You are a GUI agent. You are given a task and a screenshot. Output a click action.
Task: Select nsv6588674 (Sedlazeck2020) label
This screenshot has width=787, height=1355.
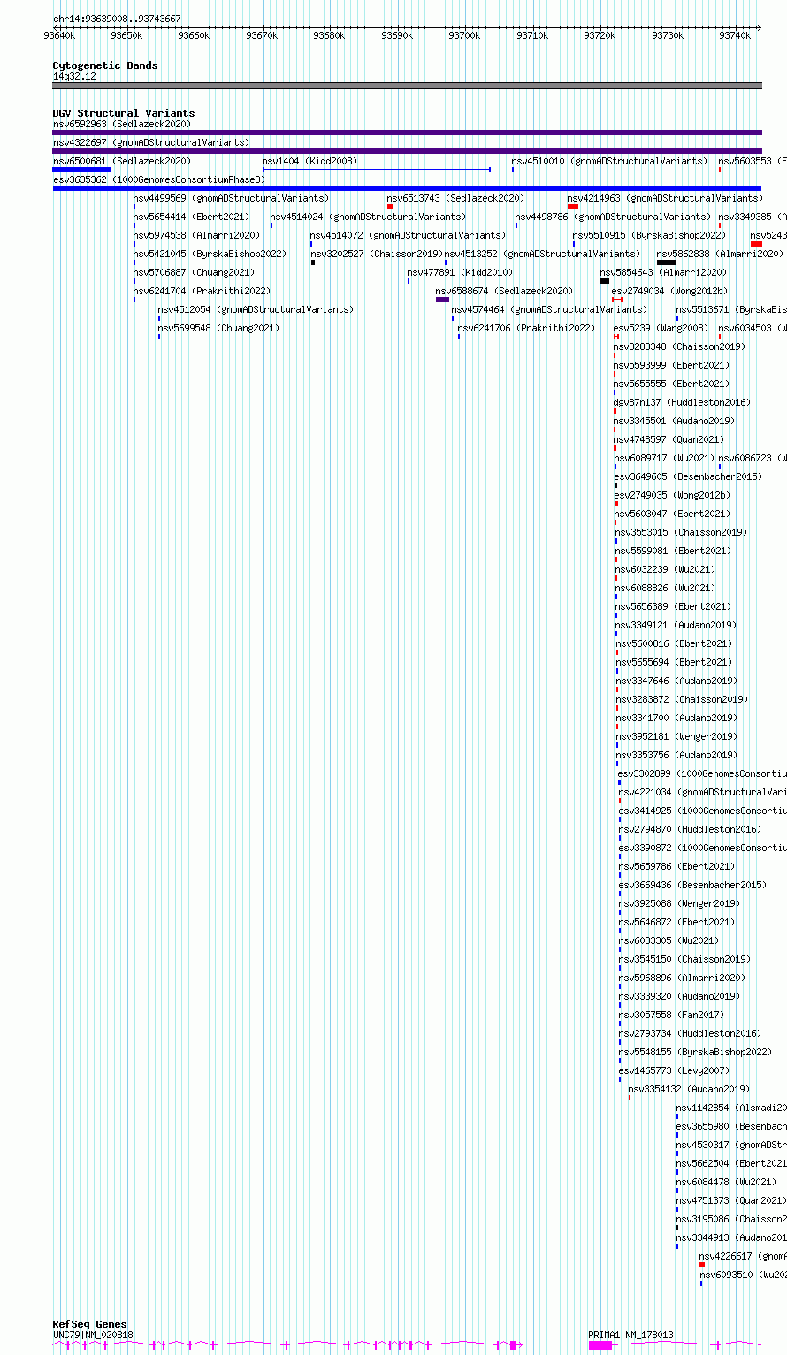[504, 291]
